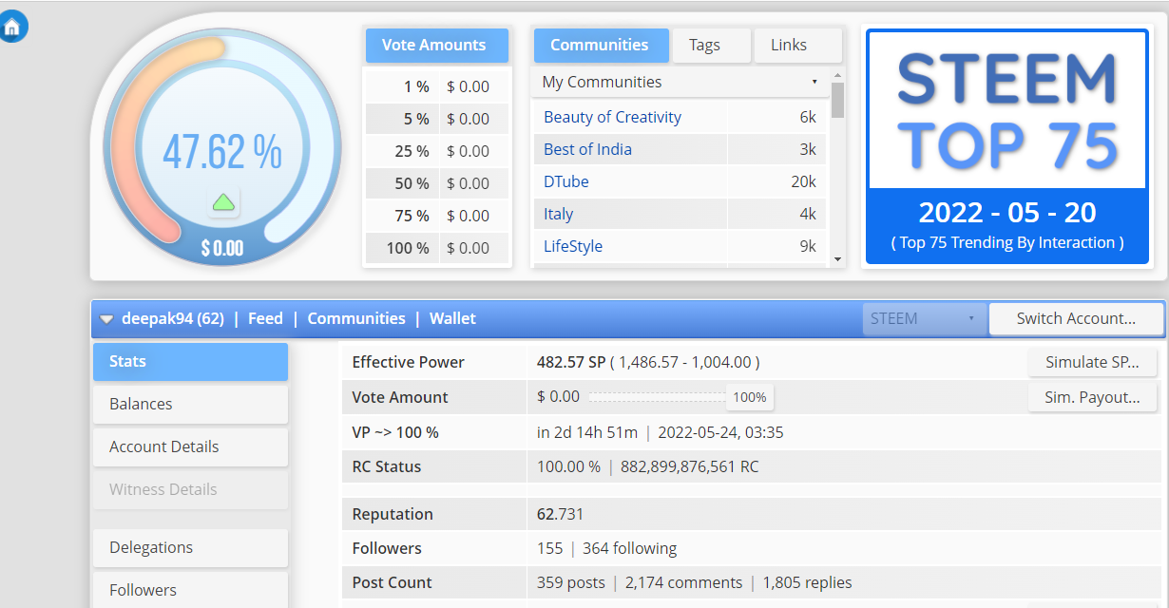This screenshot has width=1169, height=608.
Task: Click the 2022-05-24, 03:35 recharge time
Action: click(x=720, y=432)
